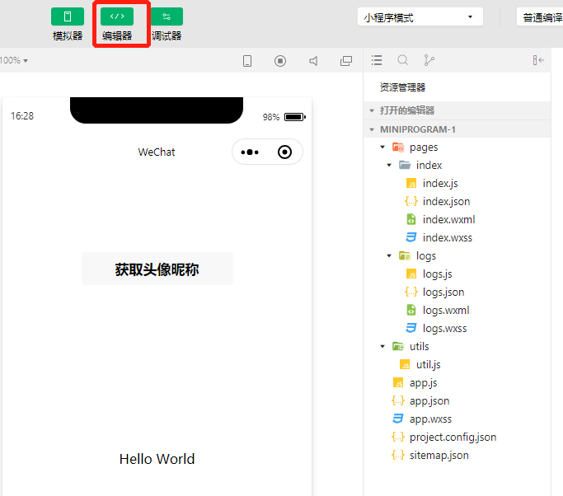Screen dimensions: 563x496
Task: Open app.wxss file
Action: click(x=430, y=419)
